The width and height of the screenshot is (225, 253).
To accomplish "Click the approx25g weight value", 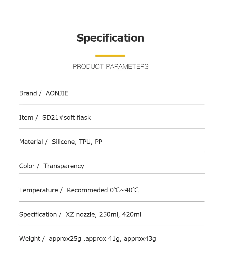I will coord(65,239).
